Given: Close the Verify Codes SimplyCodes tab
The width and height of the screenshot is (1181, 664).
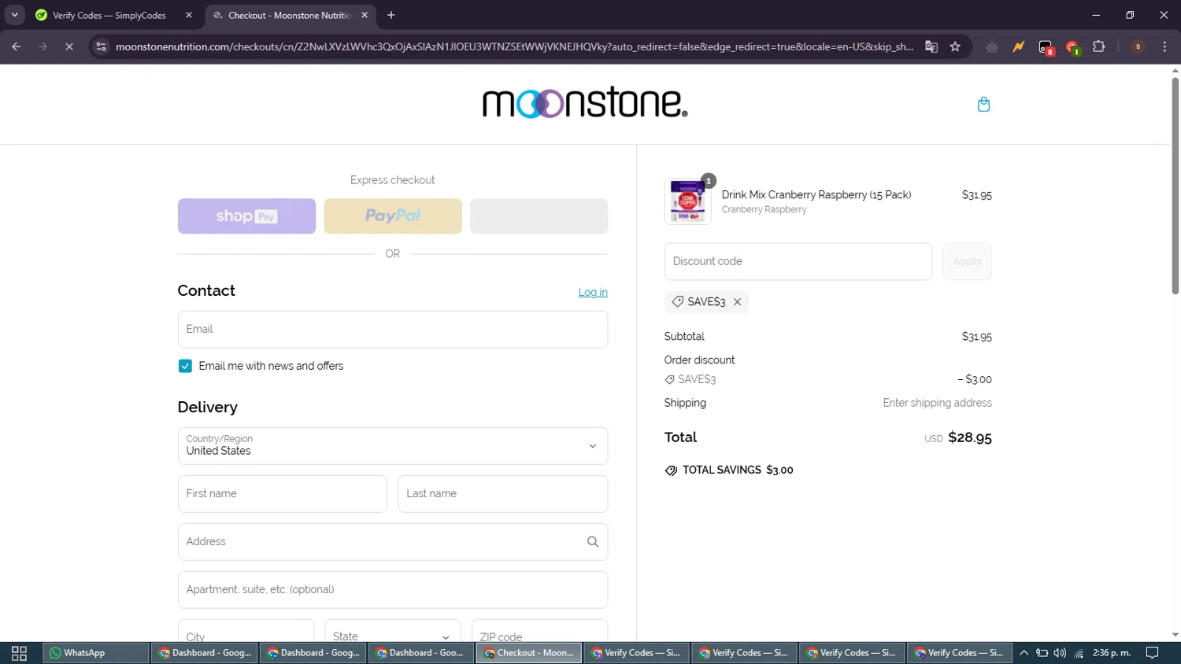Looking at the screenshot, I should [x=189, y=15].
